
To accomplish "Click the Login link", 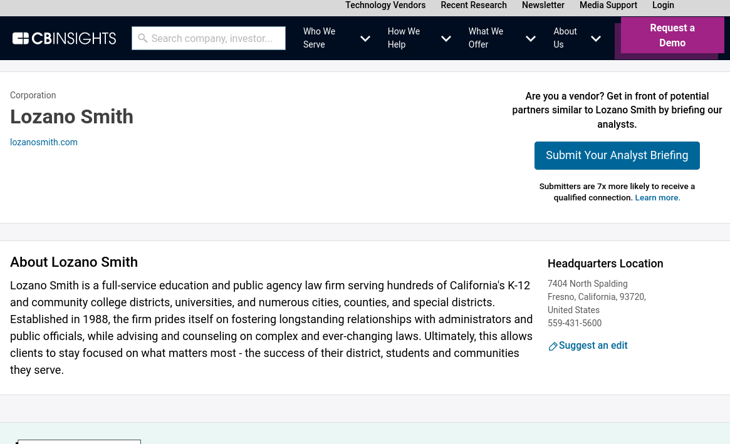I will coord(663,5).
